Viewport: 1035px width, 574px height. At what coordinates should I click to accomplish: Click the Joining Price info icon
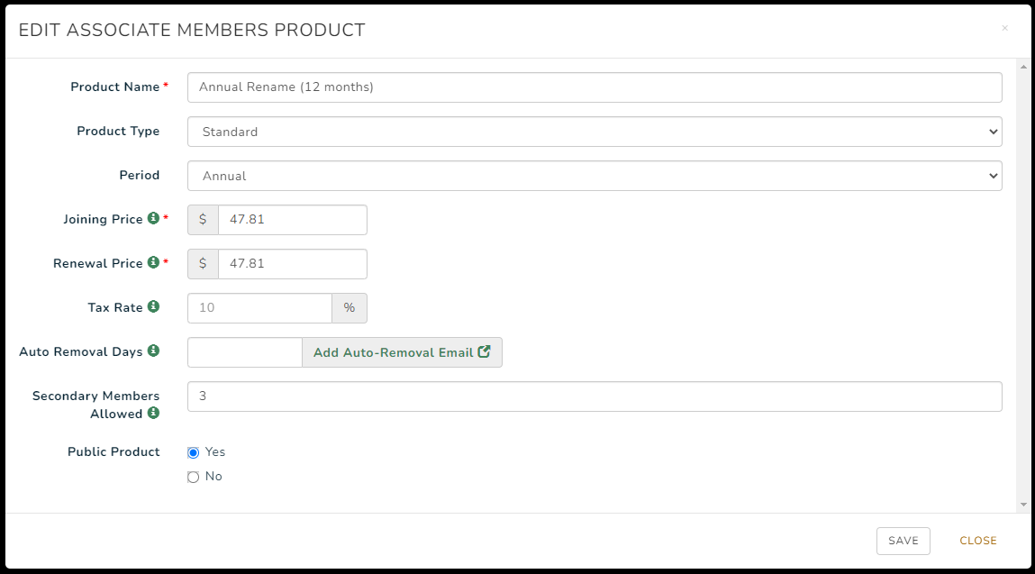pyautogui.click(x=153, y=218)
